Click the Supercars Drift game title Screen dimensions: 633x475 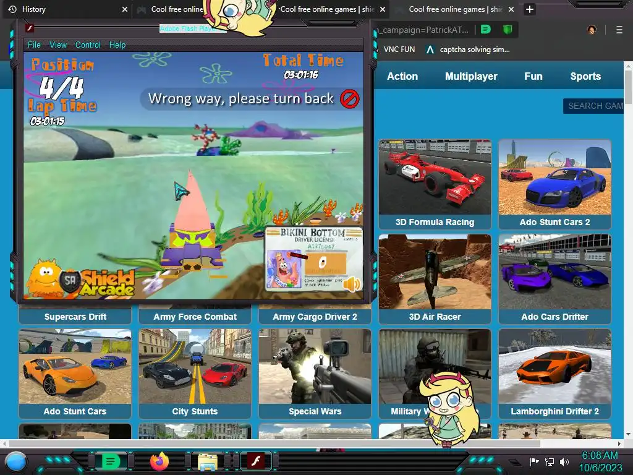75,317
